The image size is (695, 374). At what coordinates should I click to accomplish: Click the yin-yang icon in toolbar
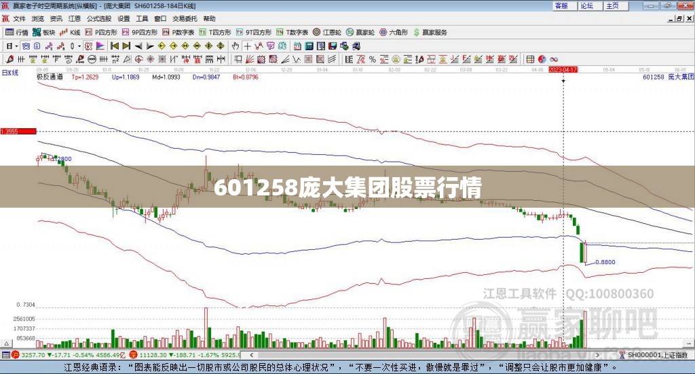click(542, 59)
